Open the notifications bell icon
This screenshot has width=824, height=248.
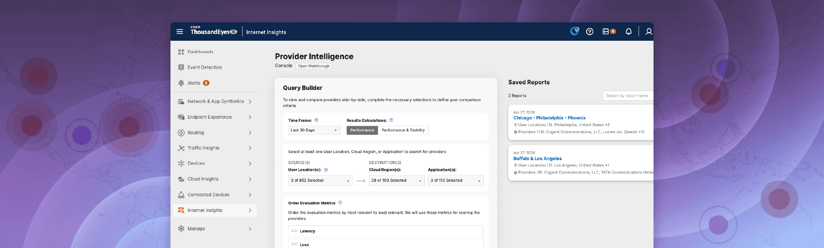pyautogui.click(x=629, y=32)
